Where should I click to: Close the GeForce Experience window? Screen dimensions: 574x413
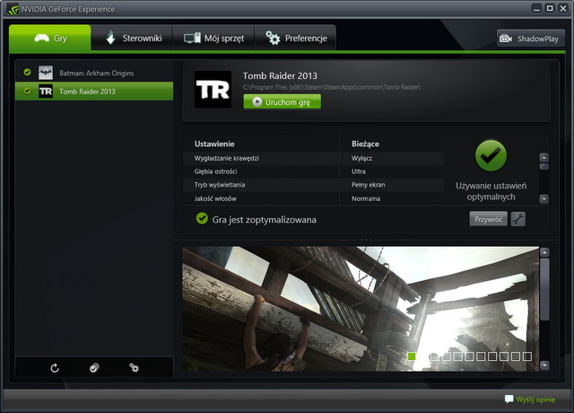pos(563,8)
